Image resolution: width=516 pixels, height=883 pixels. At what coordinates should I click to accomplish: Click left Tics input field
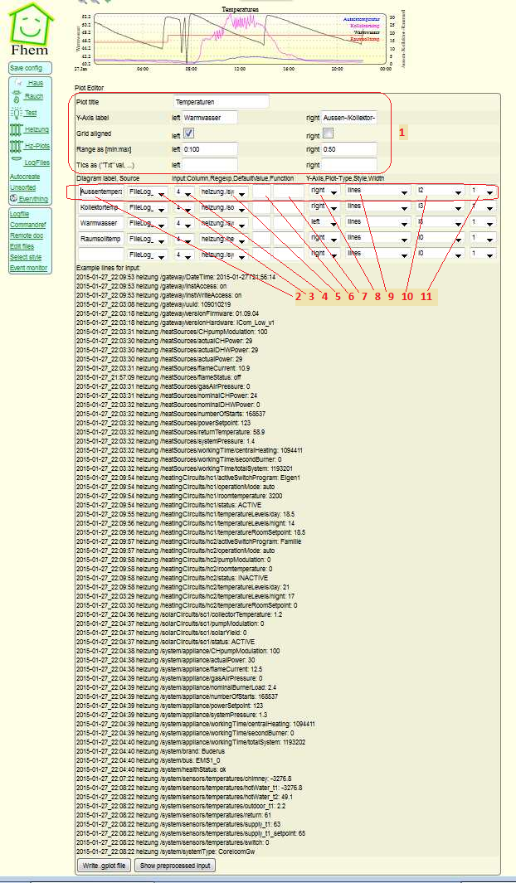(x=210, y=165)
